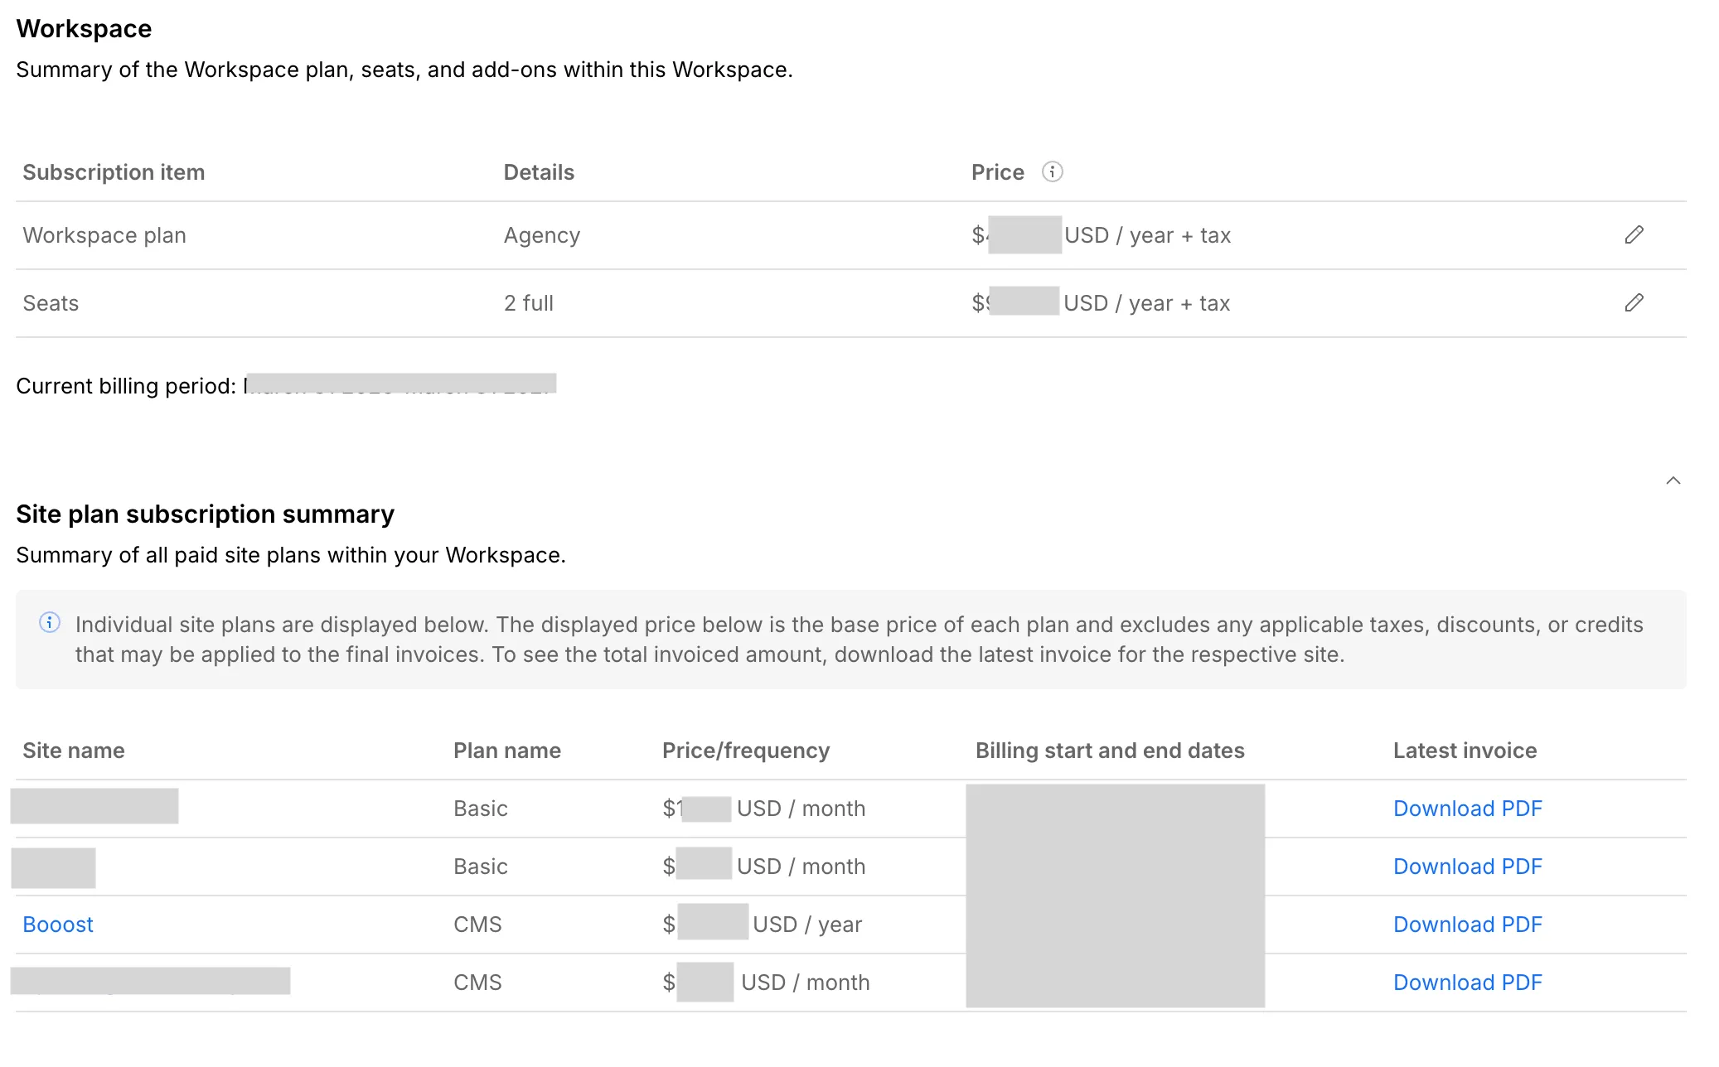
Task: Select the Agency plan details cell
Action: coord(542,235)
